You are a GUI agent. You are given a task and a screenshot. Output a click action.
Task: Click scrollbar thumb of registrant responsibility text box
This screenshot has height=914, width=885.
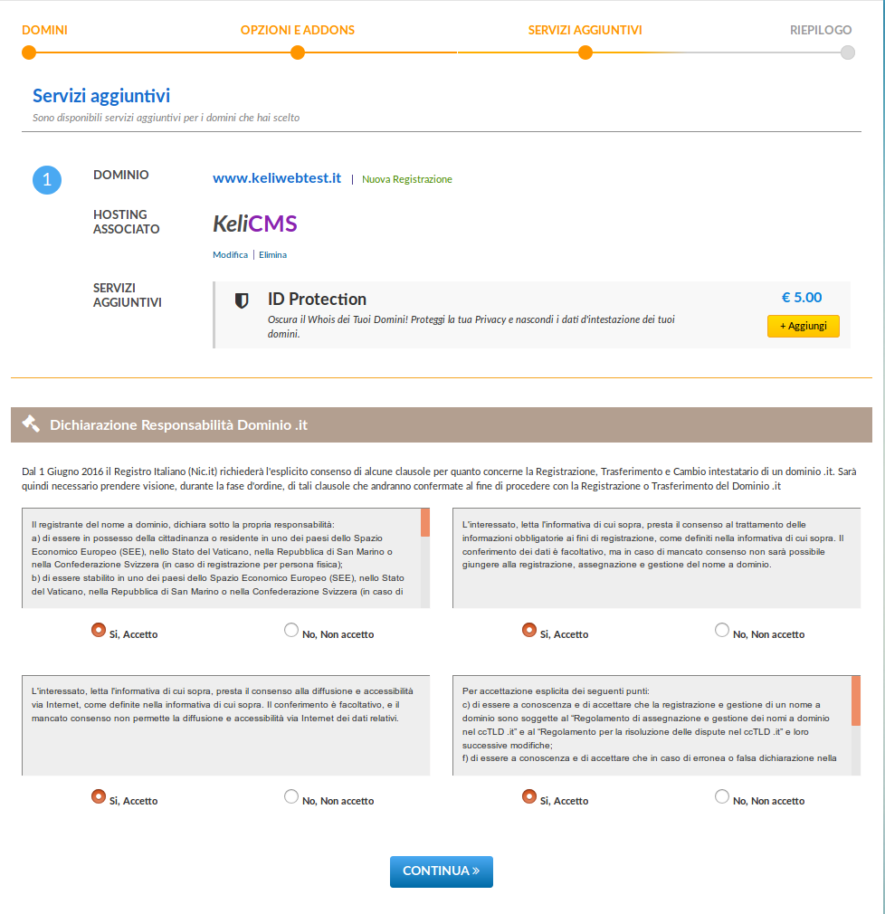[425, 522]
